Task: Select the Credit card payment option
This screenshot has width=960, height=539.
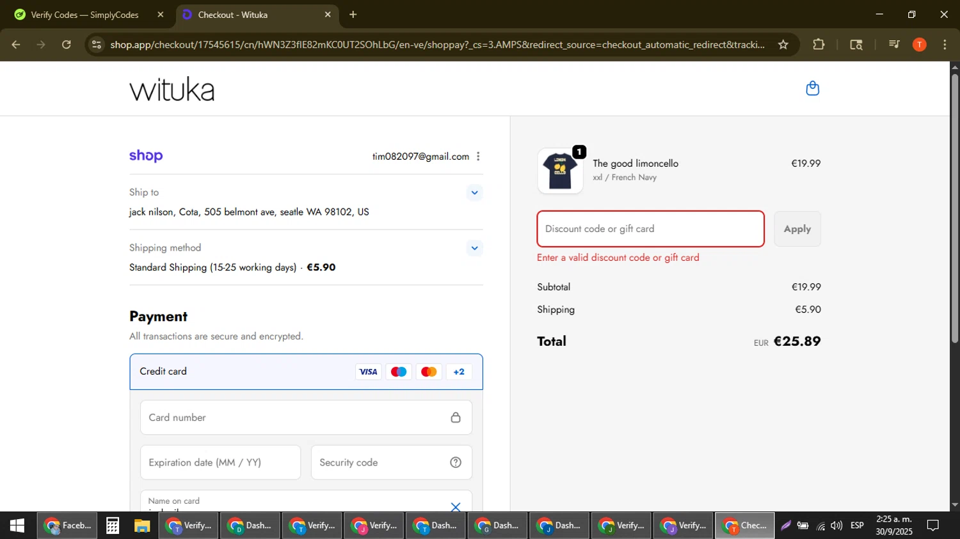Action: tap(306, 371)
